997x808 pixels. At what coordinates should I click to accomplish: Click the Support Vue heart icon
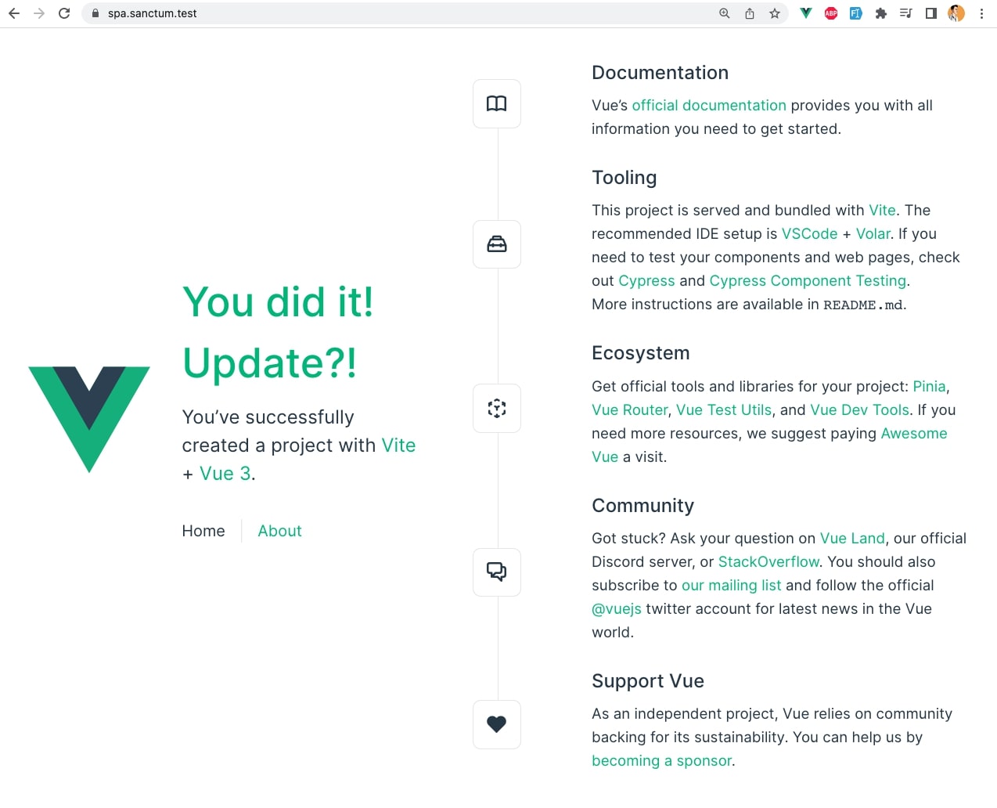coord(497,724)
